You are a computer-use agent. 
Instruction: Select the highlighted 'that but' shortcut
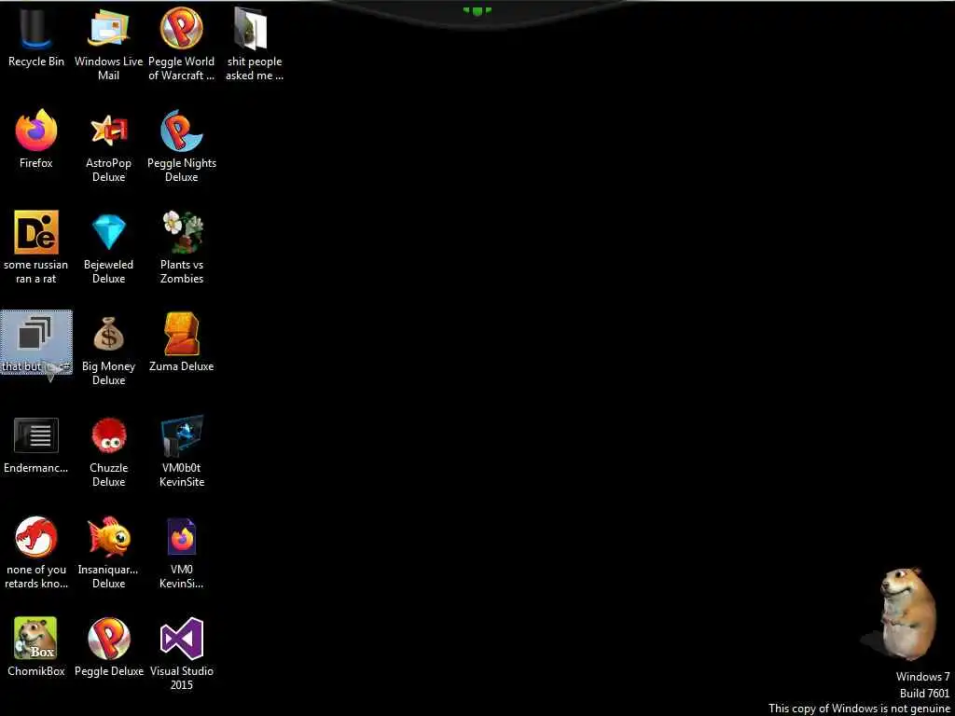(36, 342)
